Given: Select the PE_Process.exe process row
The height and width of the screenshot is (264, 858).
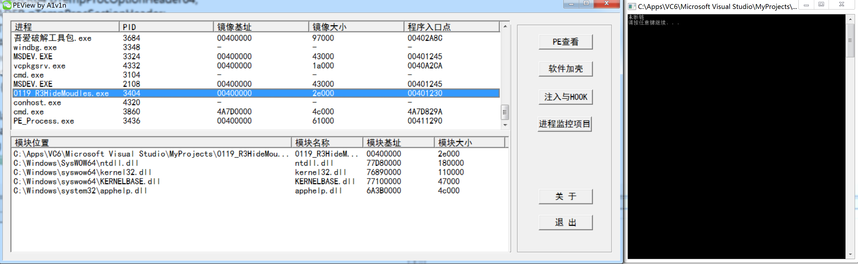Looking at the screenshot, I should pyautogui.click(x=255, y=121).
